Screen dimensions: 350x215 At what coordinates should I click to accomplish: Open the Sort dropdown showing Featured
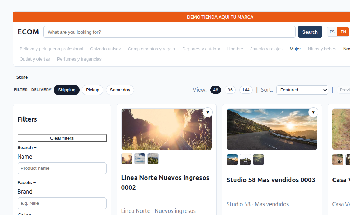302,90
